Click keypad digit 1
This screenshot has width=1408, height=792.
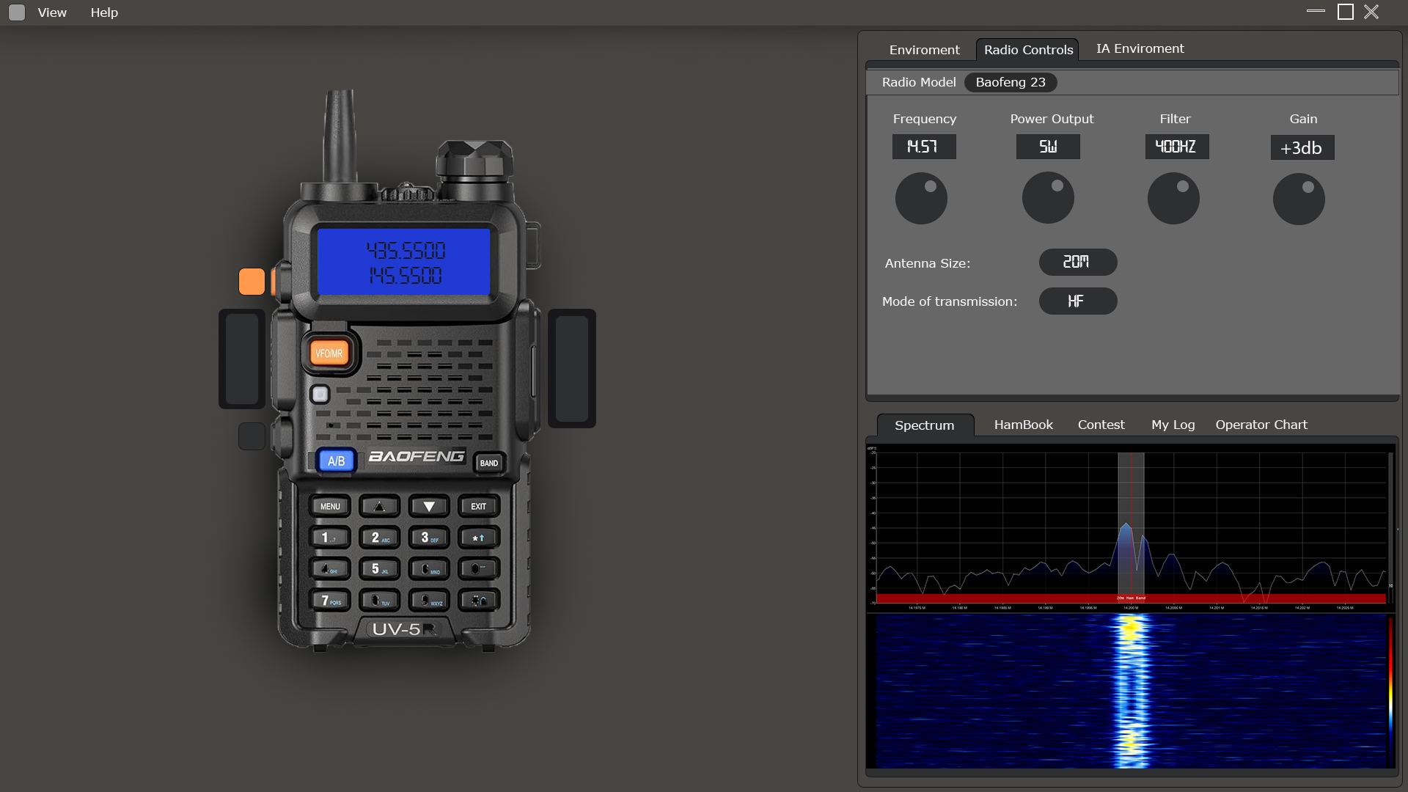(330, 538)
